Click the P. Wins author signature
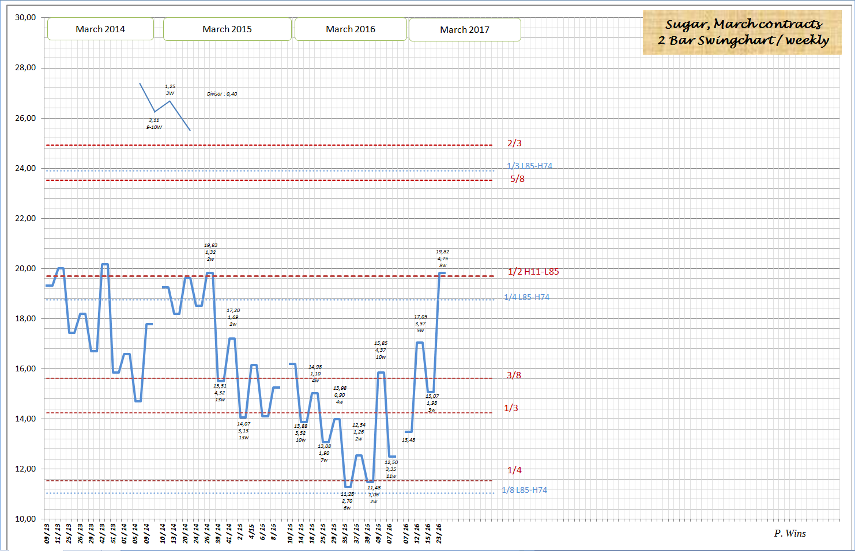 790,534
